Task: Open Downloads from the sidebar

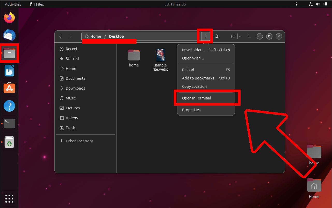Action: (x=75, y=88)
